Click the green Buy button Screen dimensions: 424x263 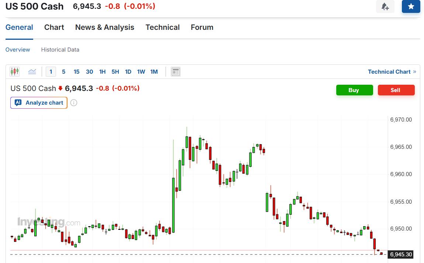coord(355,90)
